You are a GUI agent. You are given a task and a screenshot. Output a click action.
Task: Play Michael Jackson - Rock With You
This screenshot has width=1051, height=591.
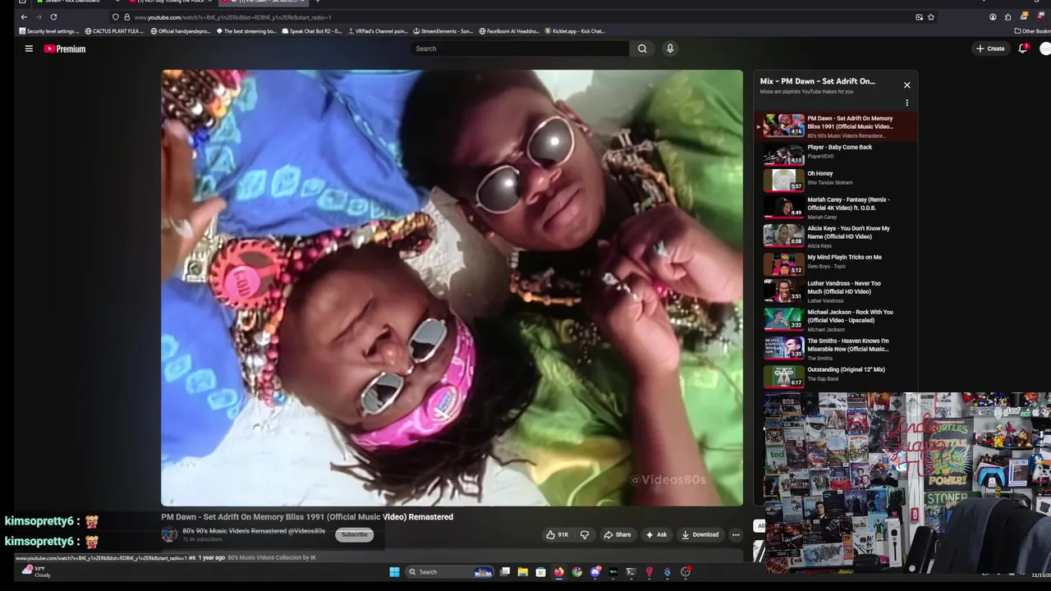[836, 319]
